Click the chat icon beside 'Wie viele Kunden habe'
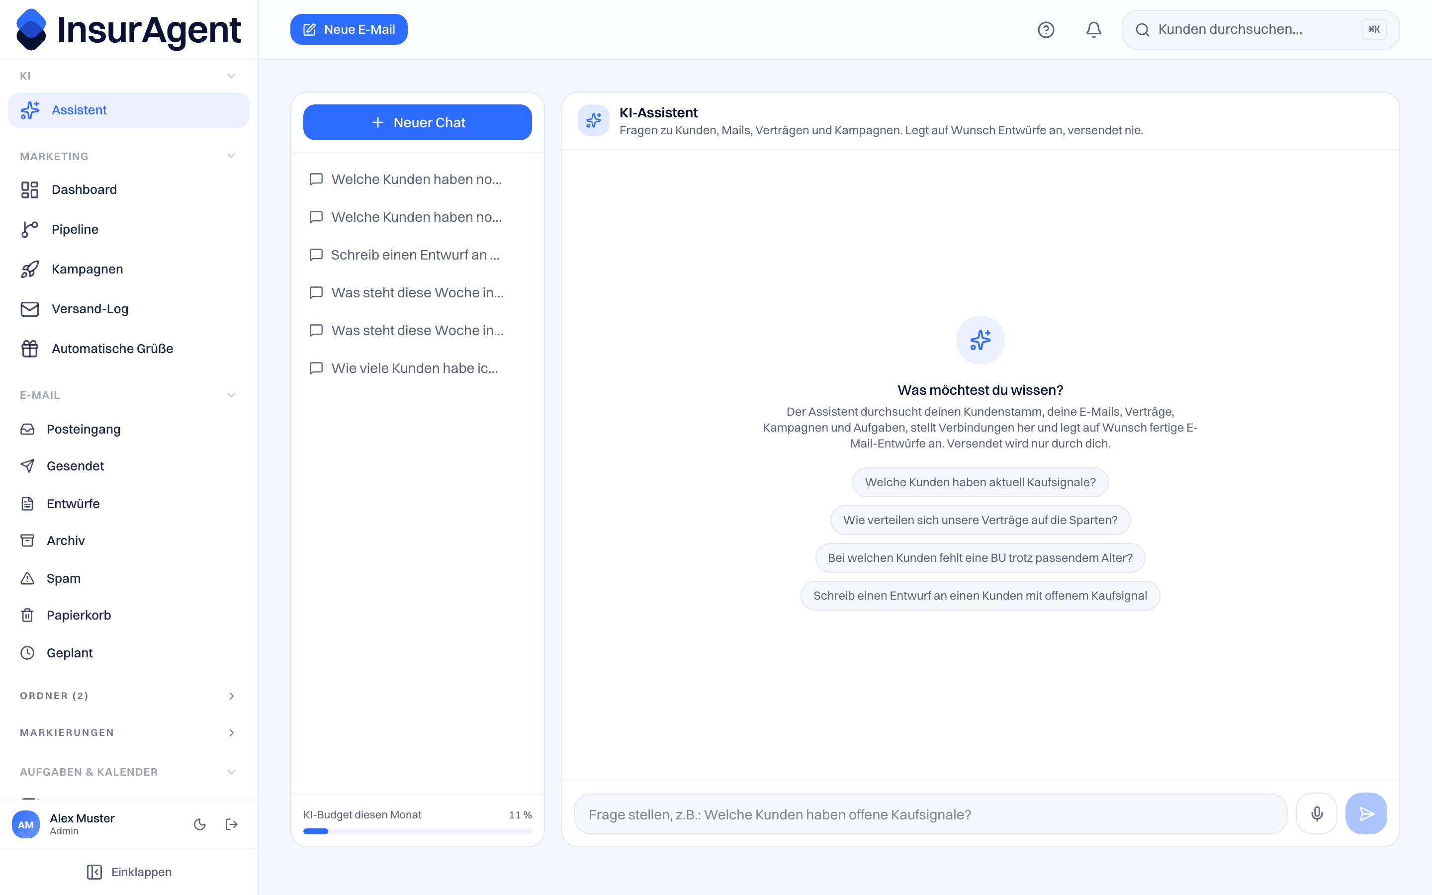Viewport: 1432px width, 895px height. (316, 368)
